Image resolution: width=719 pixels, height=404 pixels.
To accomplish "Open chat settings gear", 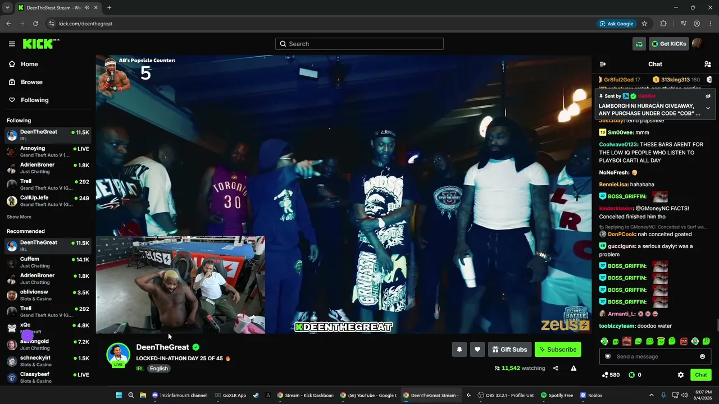I will pyautogui.click(x=681, y=375).
